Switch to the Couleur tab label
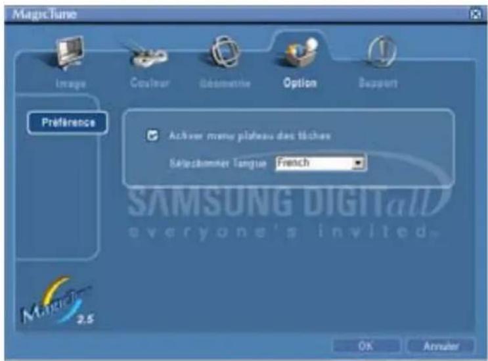The width and height of the screenshot is (488, 361). click(150, 83)
